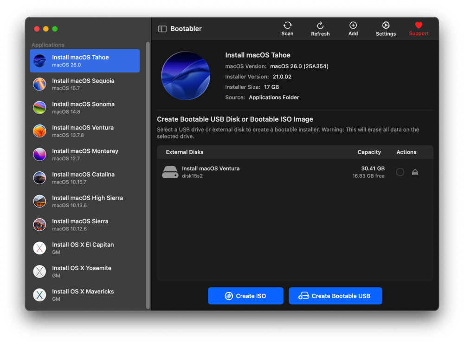Screen dimensions: 464x344
Task: Click the macOS 26.0 (25A354) version value
Action: [x=299, y=66]
